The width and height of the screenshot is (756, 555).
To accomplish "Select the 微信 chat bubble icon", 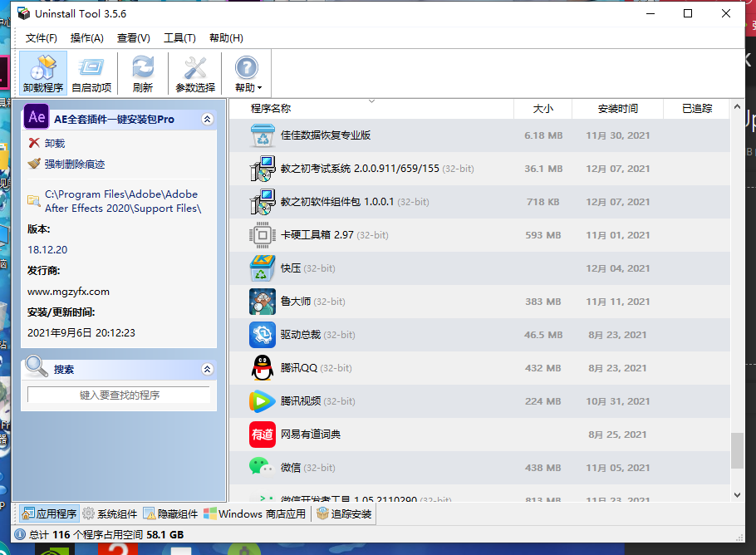I will 263,467.
